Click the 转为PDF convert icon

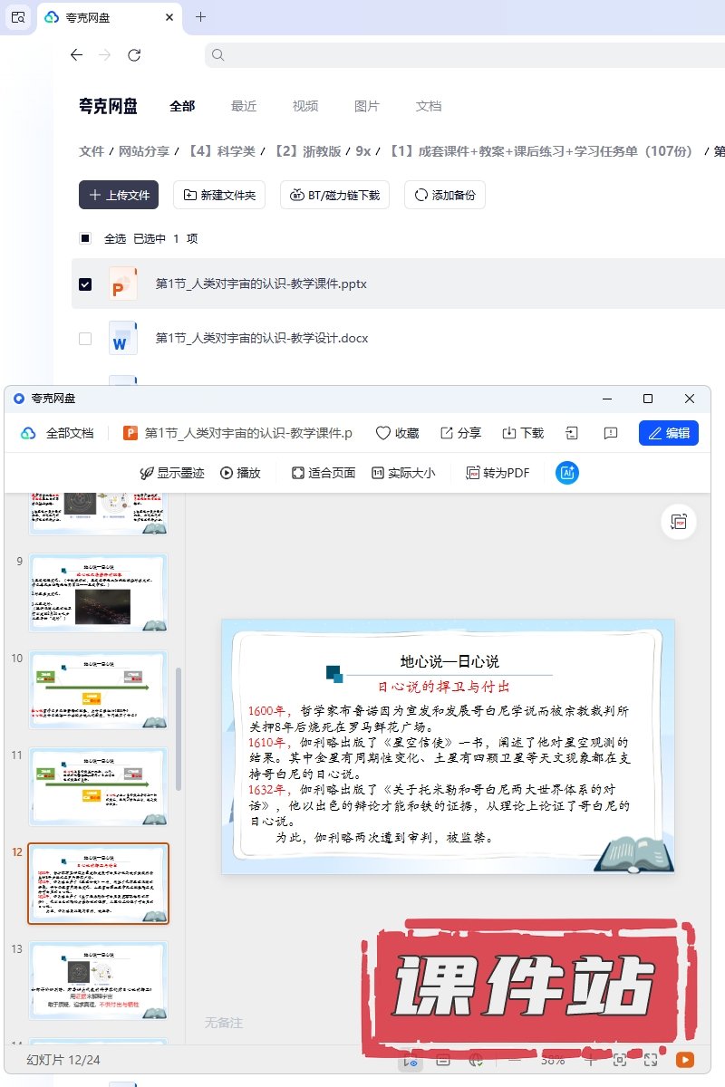click(473, 473)
